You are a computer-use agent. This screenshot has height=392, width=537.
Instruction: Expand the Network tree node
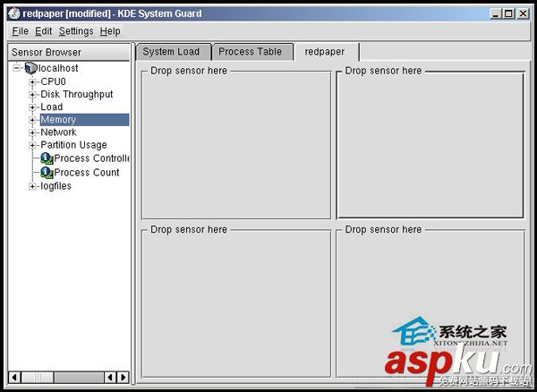(32, 132)
